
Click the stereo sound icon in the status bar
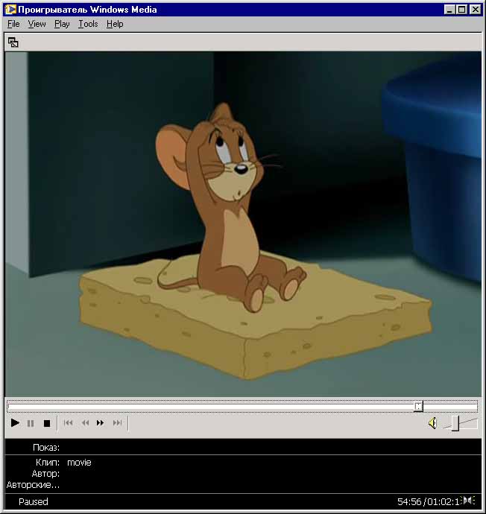[x=468, y=501]
